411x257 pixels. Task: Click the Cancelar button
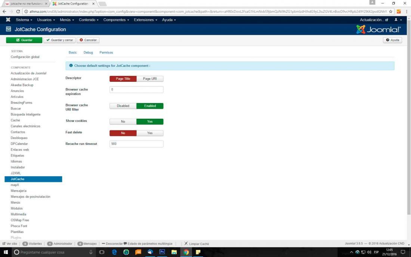click(88, 40)
